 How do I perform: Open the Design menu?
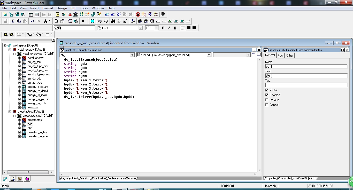[x=62, y=8]
